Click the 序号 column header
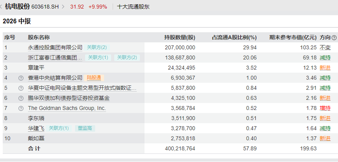The height and width of the screenshot is (162, 338). [10, 38]
